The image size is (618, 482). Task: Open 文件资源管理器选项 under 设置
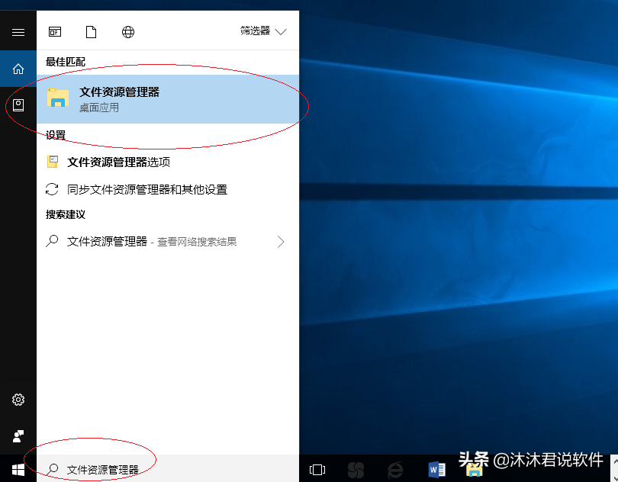pos(118,162)
